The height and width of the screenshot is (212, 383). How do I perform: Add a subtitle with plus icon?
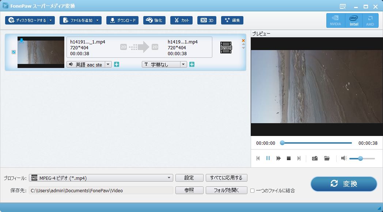coord(192,64)
